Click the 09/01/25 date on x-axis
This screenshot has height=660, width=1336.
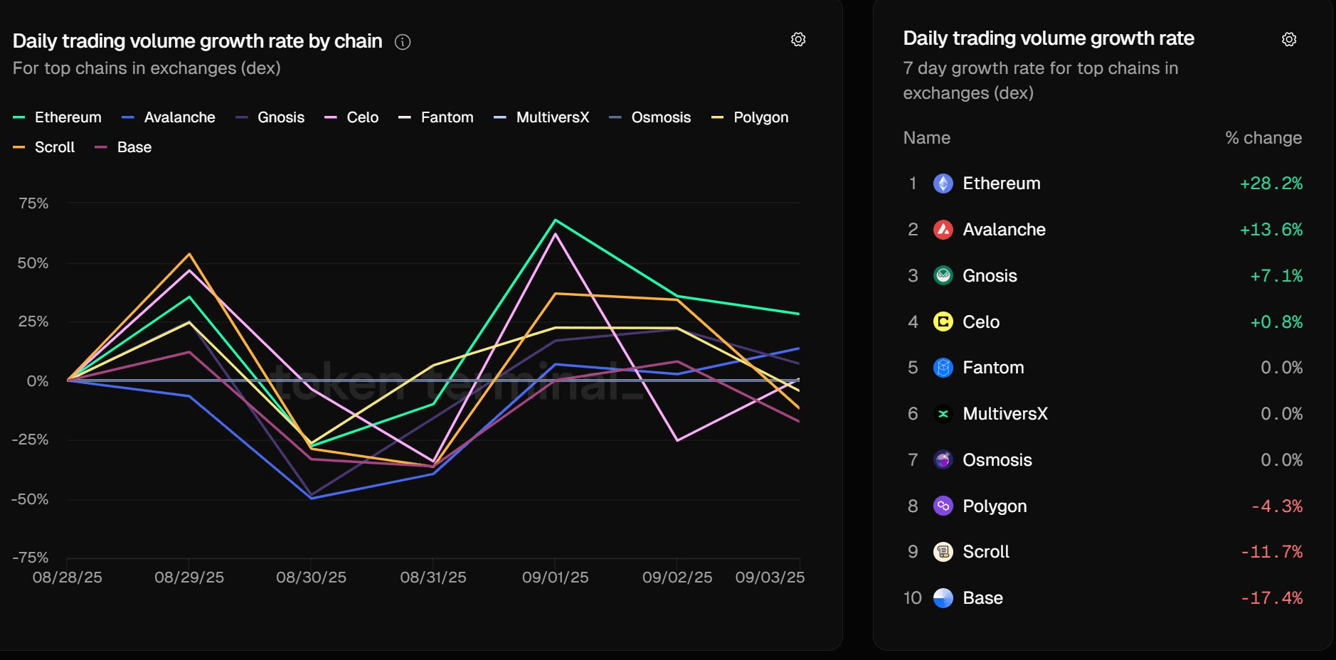tap(556, 577)
